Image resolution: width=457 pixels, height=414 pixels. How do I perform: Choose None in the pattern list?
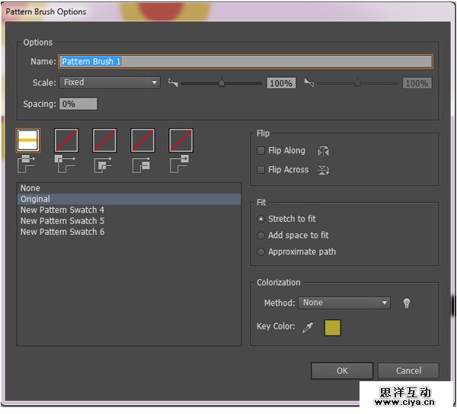[30, 188]
